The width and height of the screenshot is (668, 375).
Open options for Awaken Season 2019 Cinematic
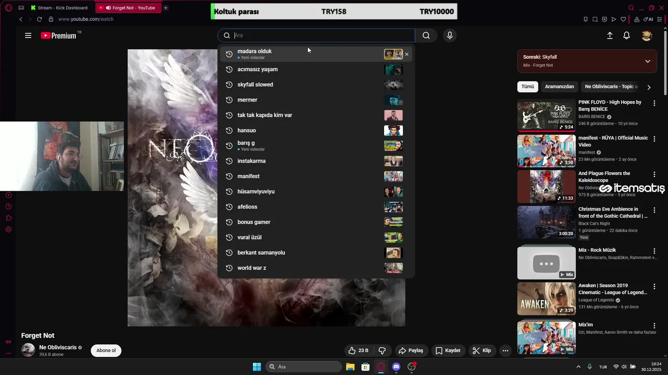[654, 286]
